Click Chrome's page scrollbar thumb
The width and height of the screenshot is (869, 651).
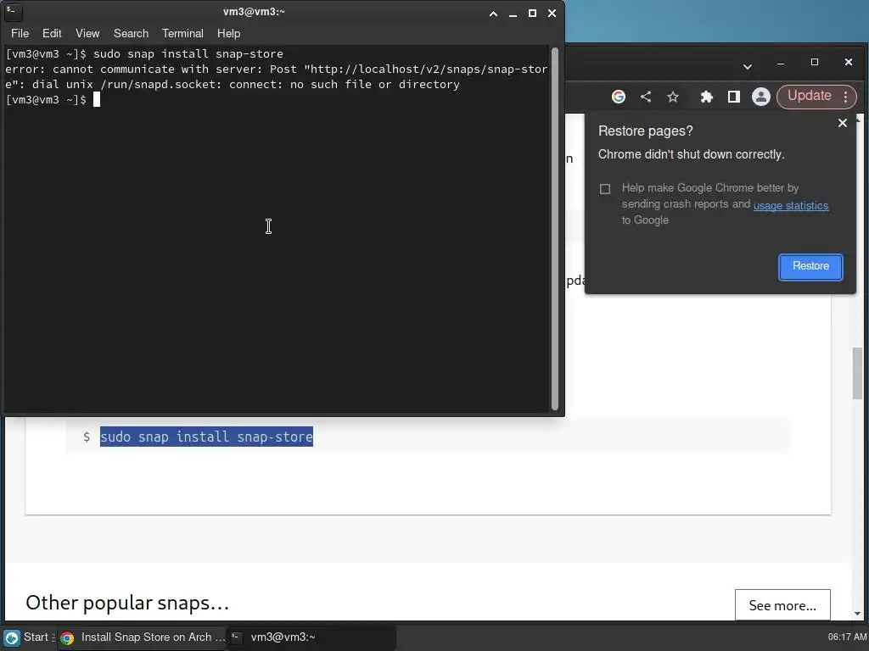coord(857,373)
